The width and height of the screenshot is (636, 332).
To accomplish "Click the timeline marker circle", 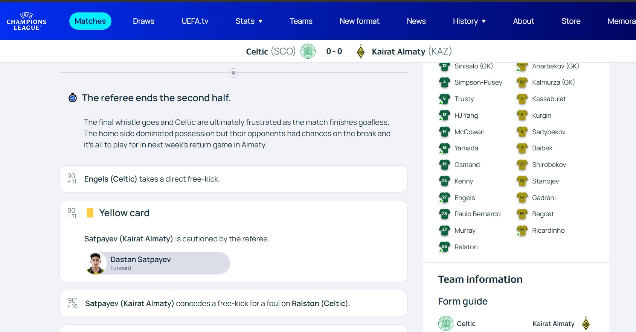I will click(x=233, y=73).
